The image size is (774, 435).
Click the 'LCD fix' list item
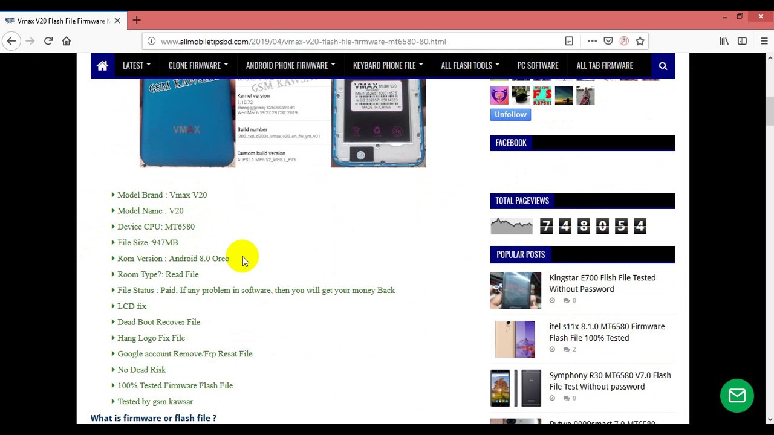click(132, 306)
